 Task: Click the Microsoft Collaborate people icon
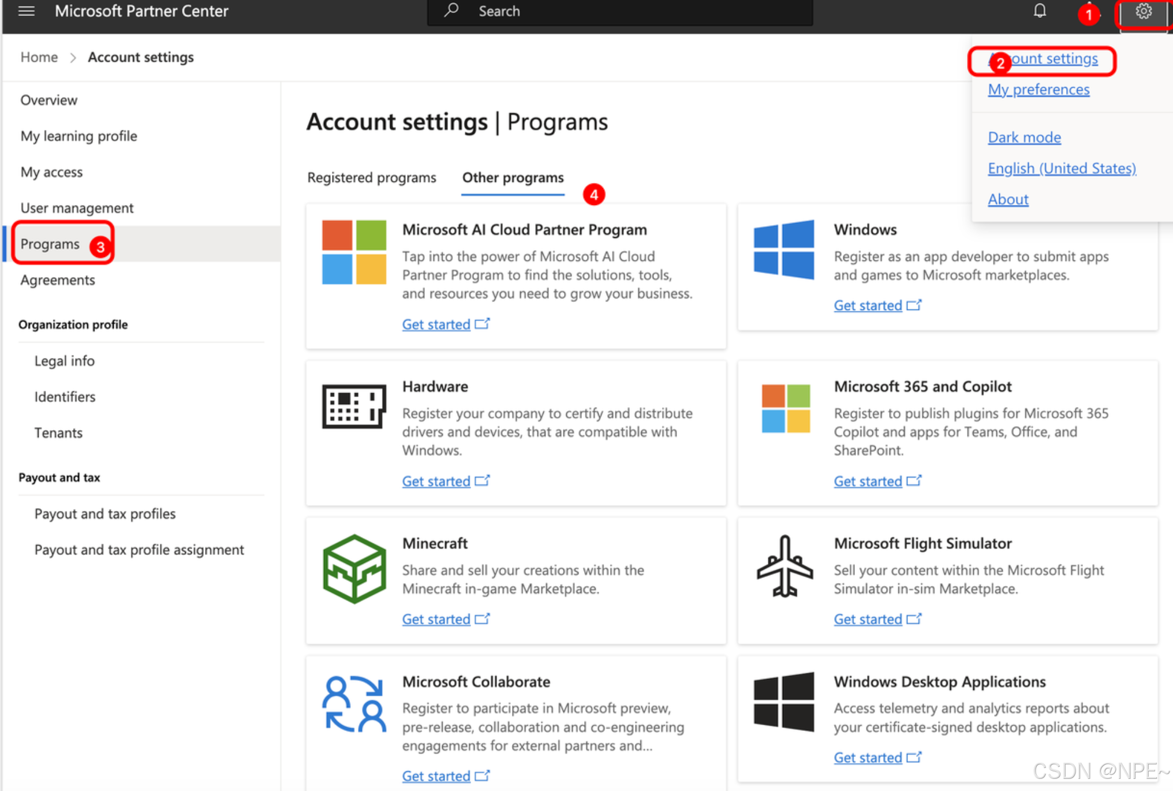click(x=354, y=704)
